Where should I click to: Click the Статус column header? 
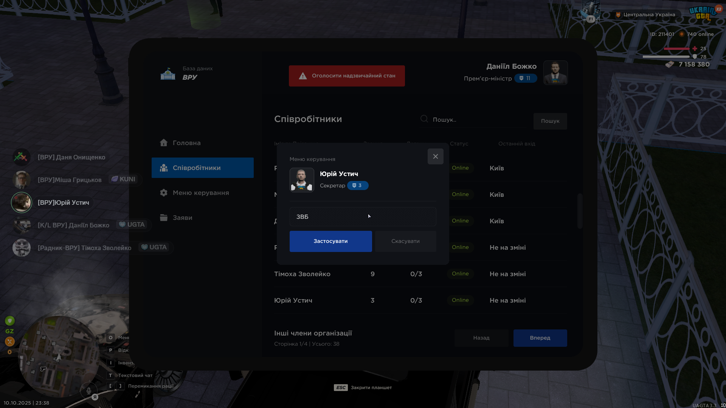pyautogui.click(x=459, y=144)
